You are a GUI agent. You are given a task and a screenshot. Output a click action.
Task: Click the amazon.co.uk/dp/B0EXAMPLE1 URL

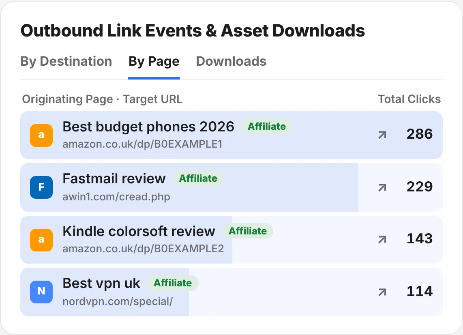(142, 144)
